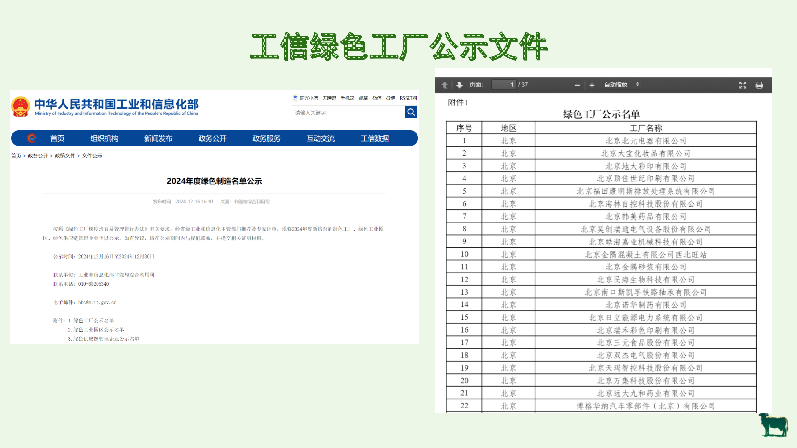
Task: Open the 互动交流 nav tab
Action: (x=321, y=138)
